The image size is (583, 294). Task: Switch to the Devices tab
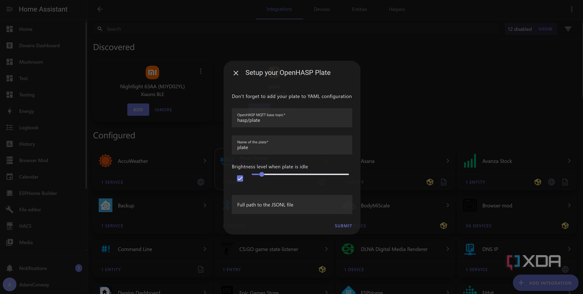[x=322, y=9]
